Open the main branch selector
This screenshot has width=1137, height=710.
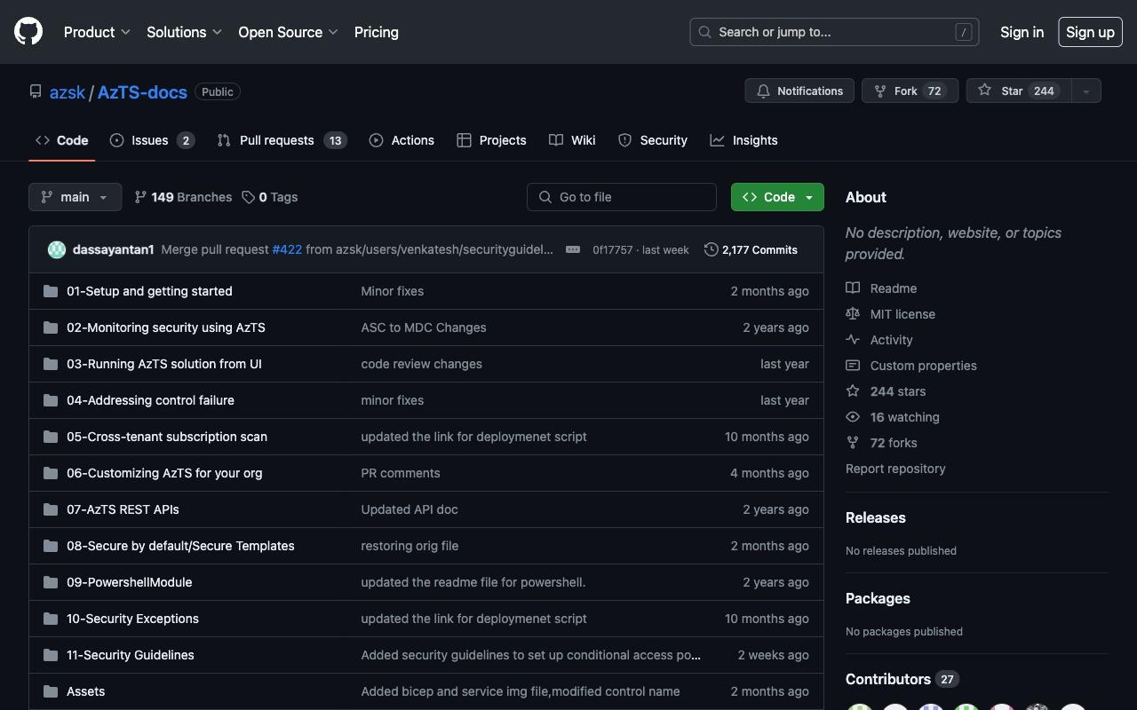(75, 197)
